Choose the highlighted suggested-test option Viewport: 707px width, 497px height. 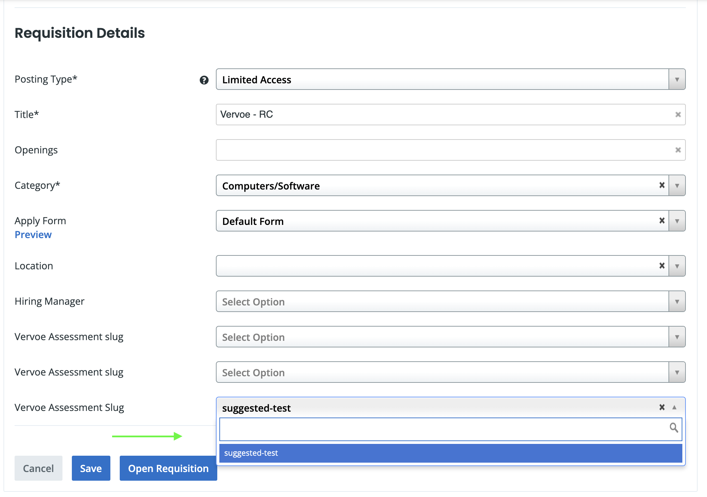tap(451, 453)
